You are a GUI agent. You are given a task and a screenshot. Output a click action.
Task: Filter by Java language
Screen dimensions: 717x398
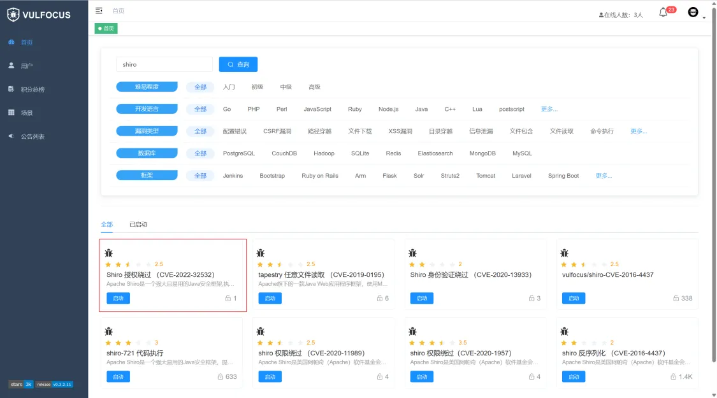point(422,109)
